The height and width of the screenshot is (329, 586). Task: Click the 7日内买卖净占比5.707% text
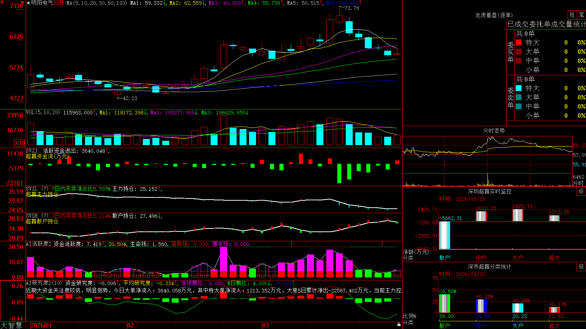pos(81,189)
